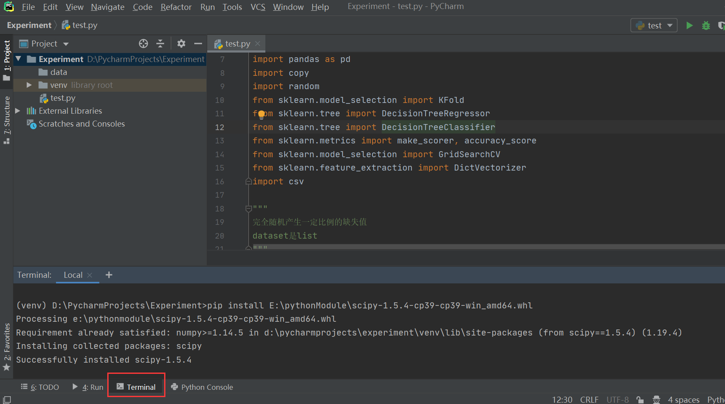Toggle the 7: Structure tool window
725x404 pixels.
pyautogui.click(x=6, y=120)
